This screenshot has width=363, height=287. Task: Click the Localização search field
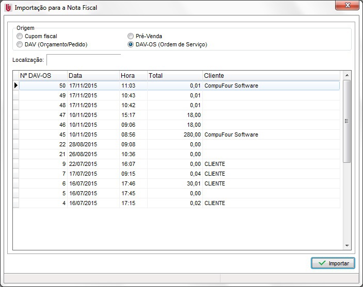coord(83,60)
